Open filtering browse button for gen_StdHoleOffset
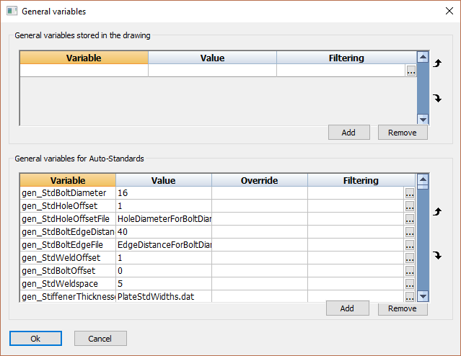Image resolution: width=461 pixels, height=356 pixels. [x=410, y=206]
